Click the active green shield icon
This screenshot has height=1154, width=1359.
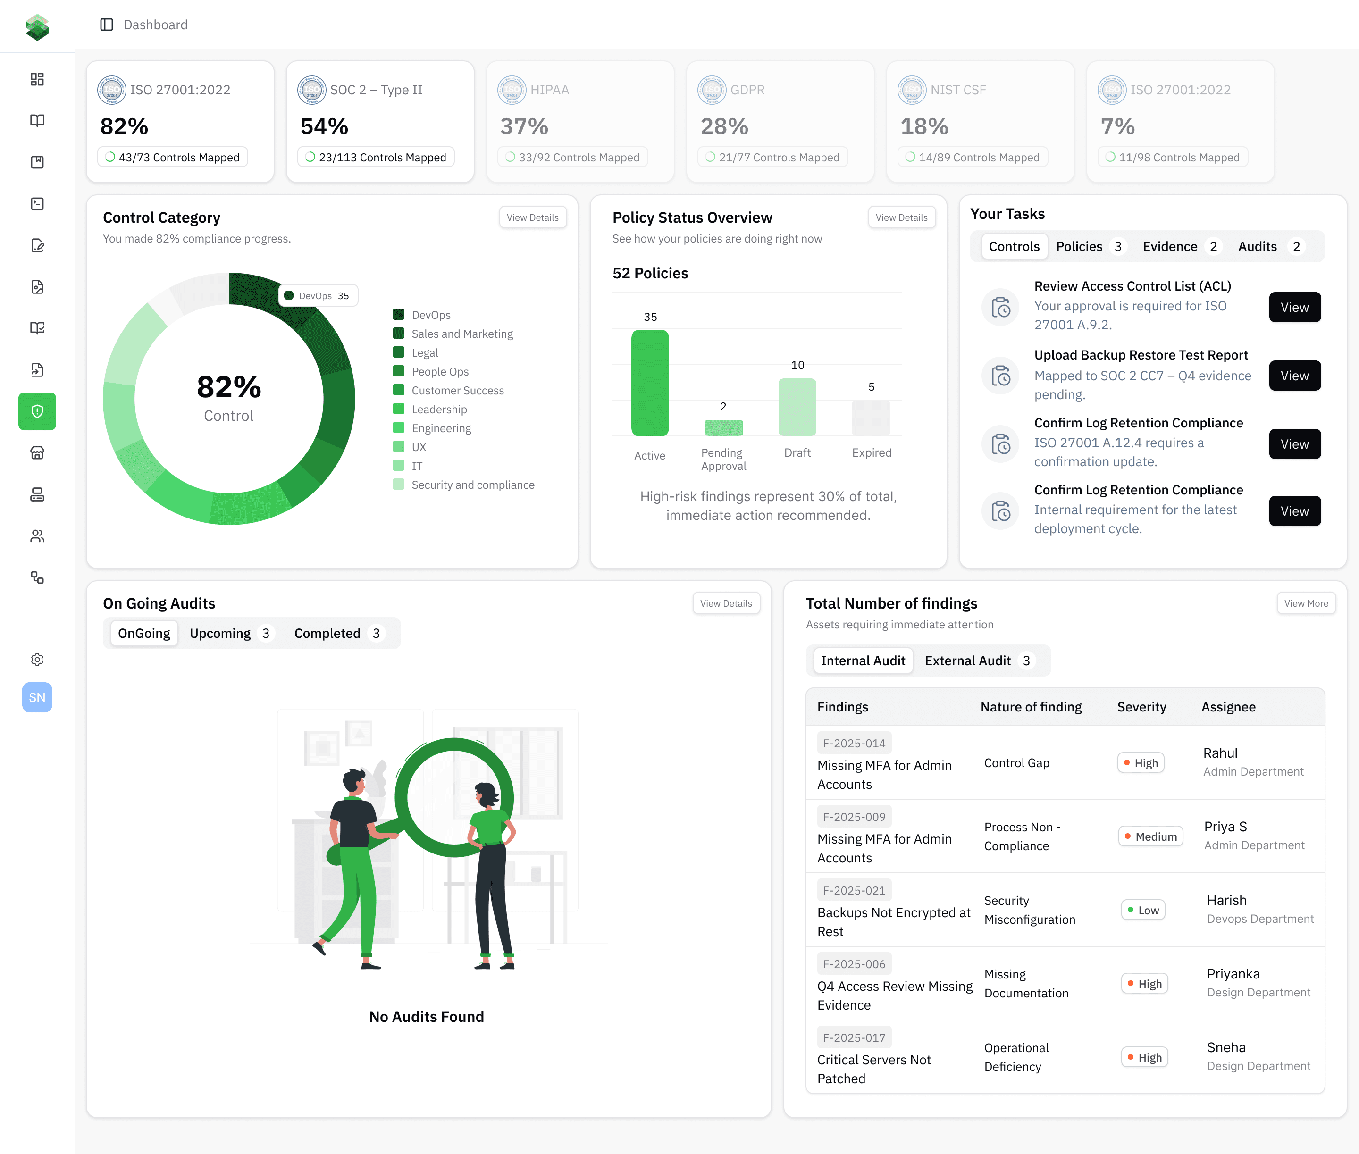tap(37, 411)
